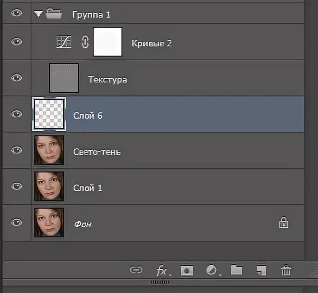
Task: Hide the Свето-тень layer
Action: pyautogui.click(x=17, y=150)
